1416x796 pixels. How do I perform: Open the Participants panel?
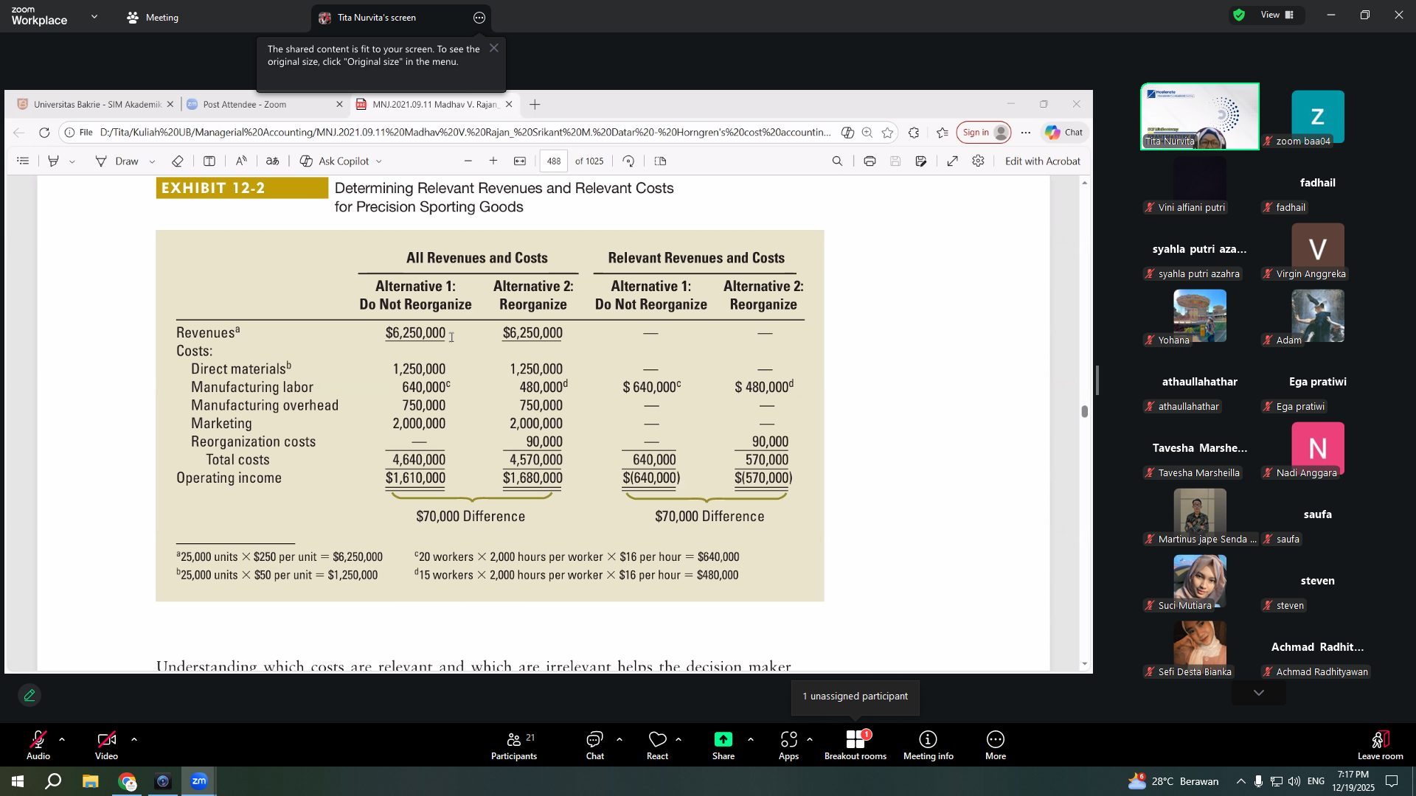pos(514,744)
